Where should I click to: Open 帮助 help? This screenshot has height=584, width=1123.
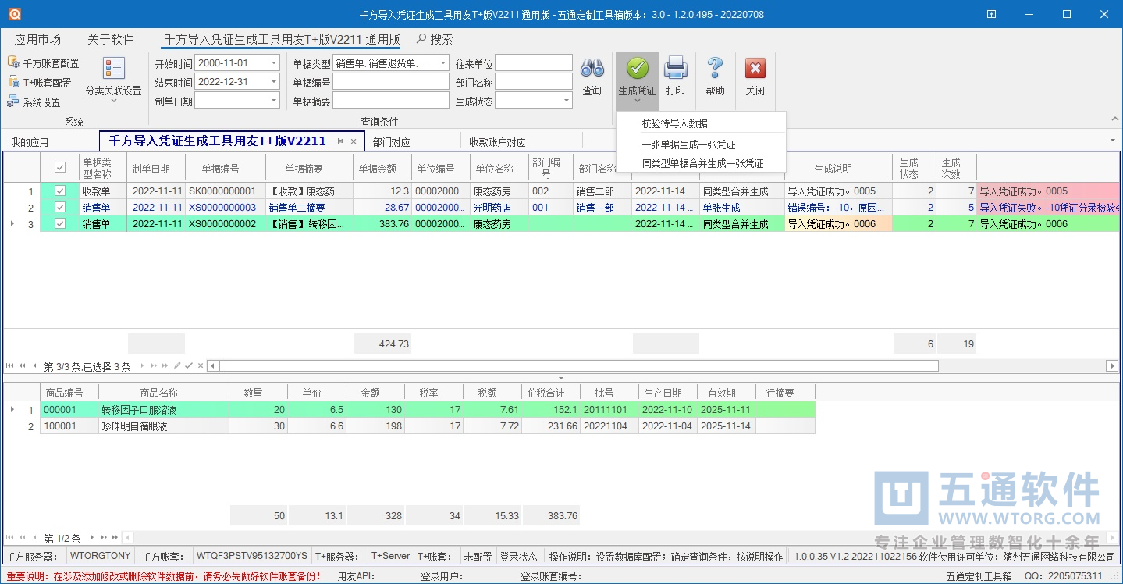(x=715, y=76)
